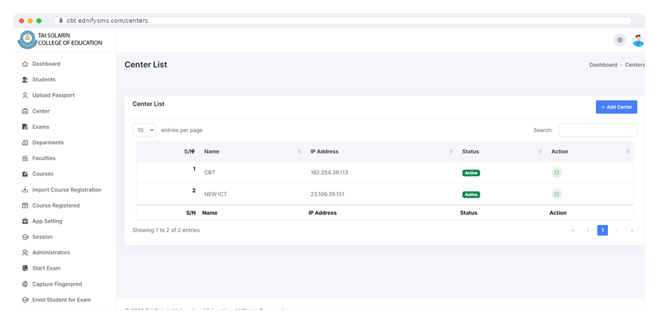Open the user avatar profile menu
The height and width of the screenshot is (323, 658).
click(x=638, y=40)
